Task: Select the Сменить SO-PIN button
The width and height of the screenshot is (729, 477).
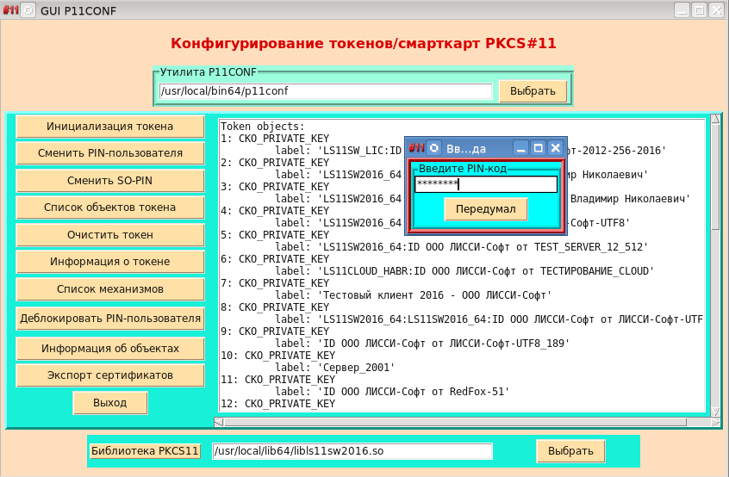Action: click(x=110, y=181)
